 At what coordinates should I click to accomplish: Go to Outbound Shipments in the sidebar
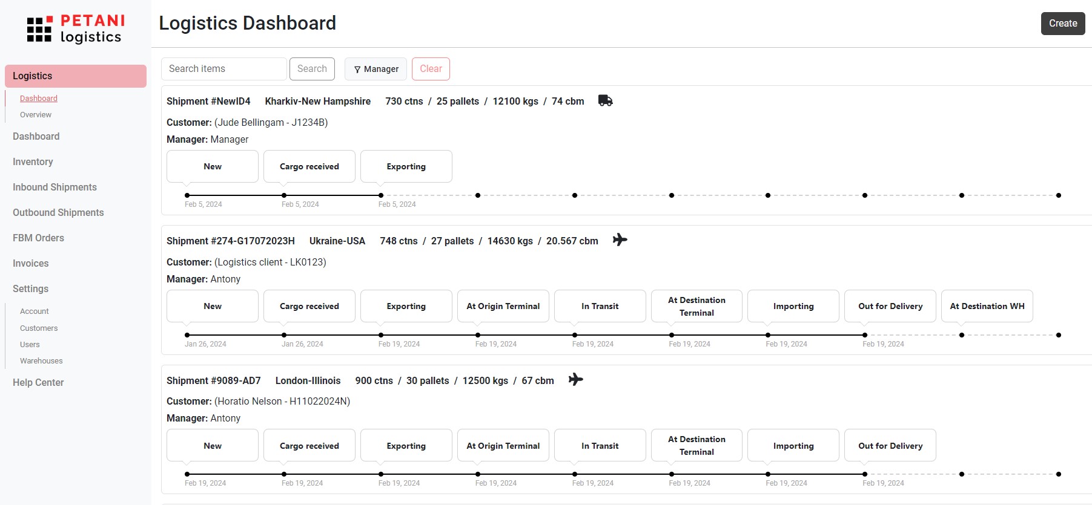coord(58,213)
